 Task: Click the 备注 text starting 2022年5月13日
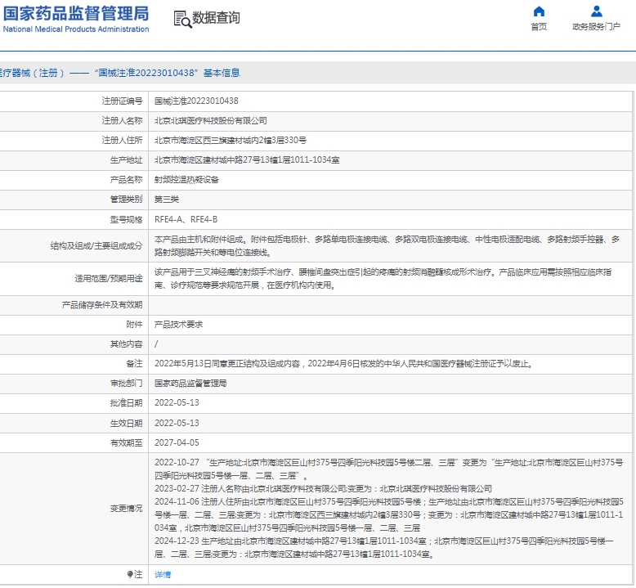click(x=343, y=364)
